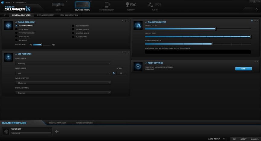Switch to Key Illumination tab
This screenshot has width=261, height=141.
point(69,15)
